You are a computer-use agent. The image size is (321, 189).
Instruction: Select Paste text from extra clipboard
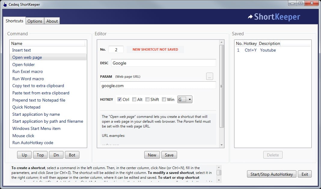click(48, 93)
